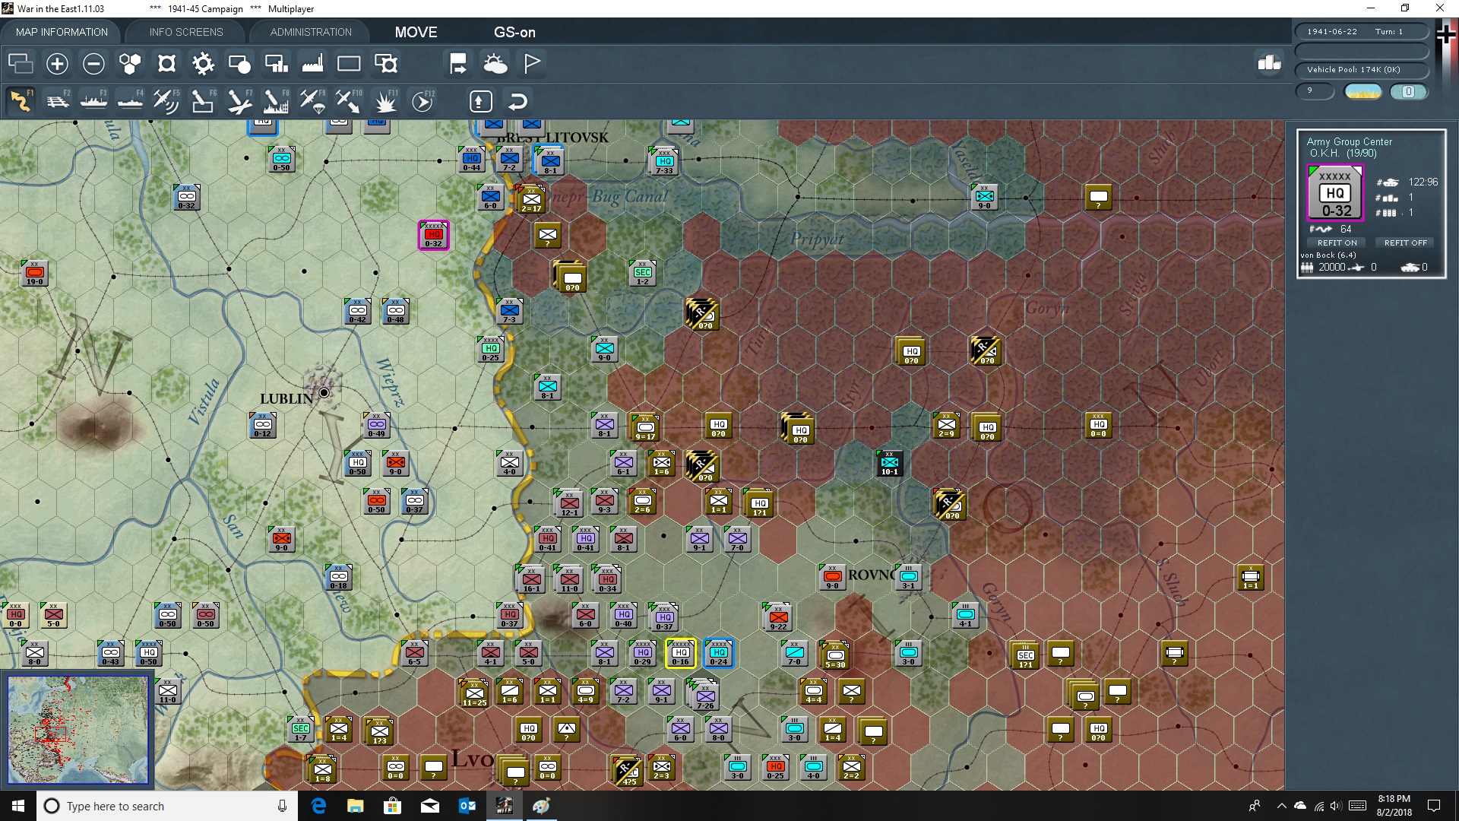Open the ADMINISTRATION tab
Image resolution: width=1459 pixels, height=821 pixels.
click(311, 32)
